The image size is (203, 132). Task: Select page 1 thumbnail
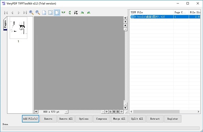(18, 28)
